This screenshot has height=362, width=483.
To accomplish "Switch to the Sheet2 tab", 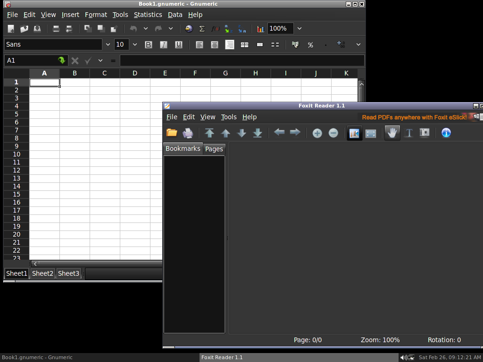I will tap(42, 273).
